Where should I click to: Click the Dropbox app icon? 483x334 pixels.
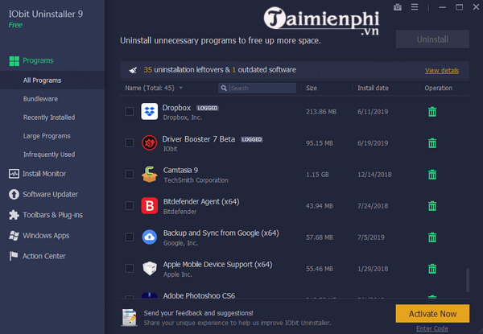[150, 111]
